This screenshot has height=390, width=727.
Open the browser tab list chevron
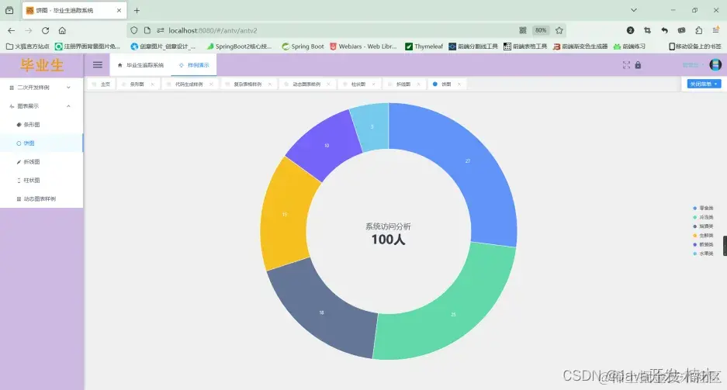634,10
